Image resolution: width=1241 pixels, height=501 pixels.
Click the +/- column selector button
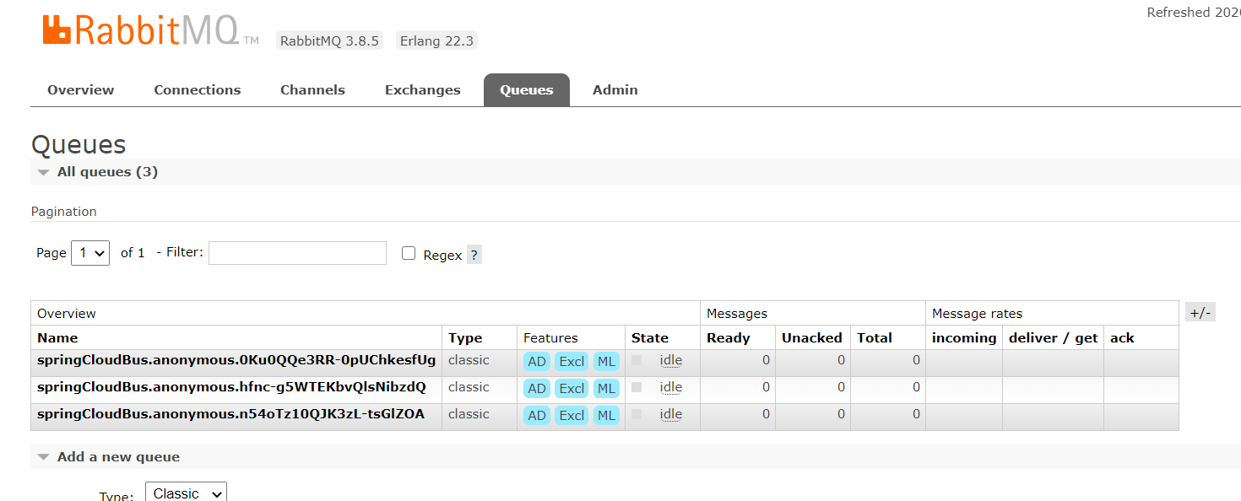click(1200, 313)
